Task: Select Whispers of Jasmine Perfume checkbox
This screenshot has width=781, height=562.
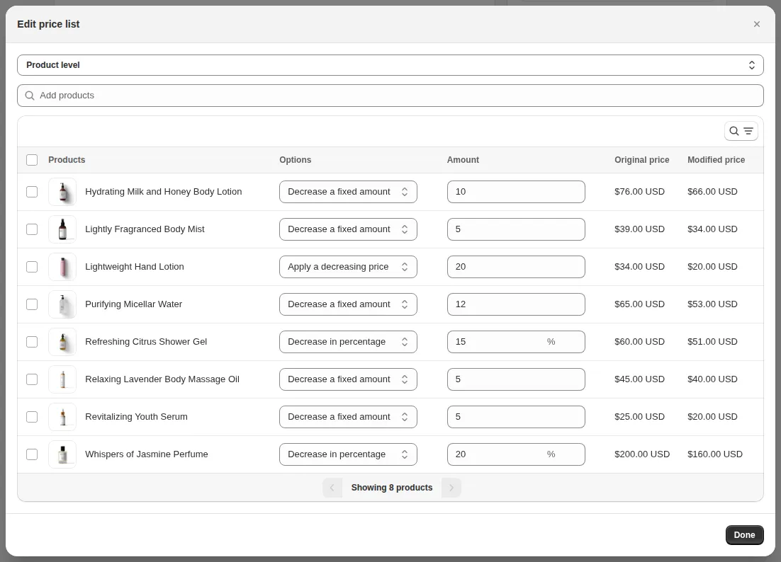Action: [32, 454]
